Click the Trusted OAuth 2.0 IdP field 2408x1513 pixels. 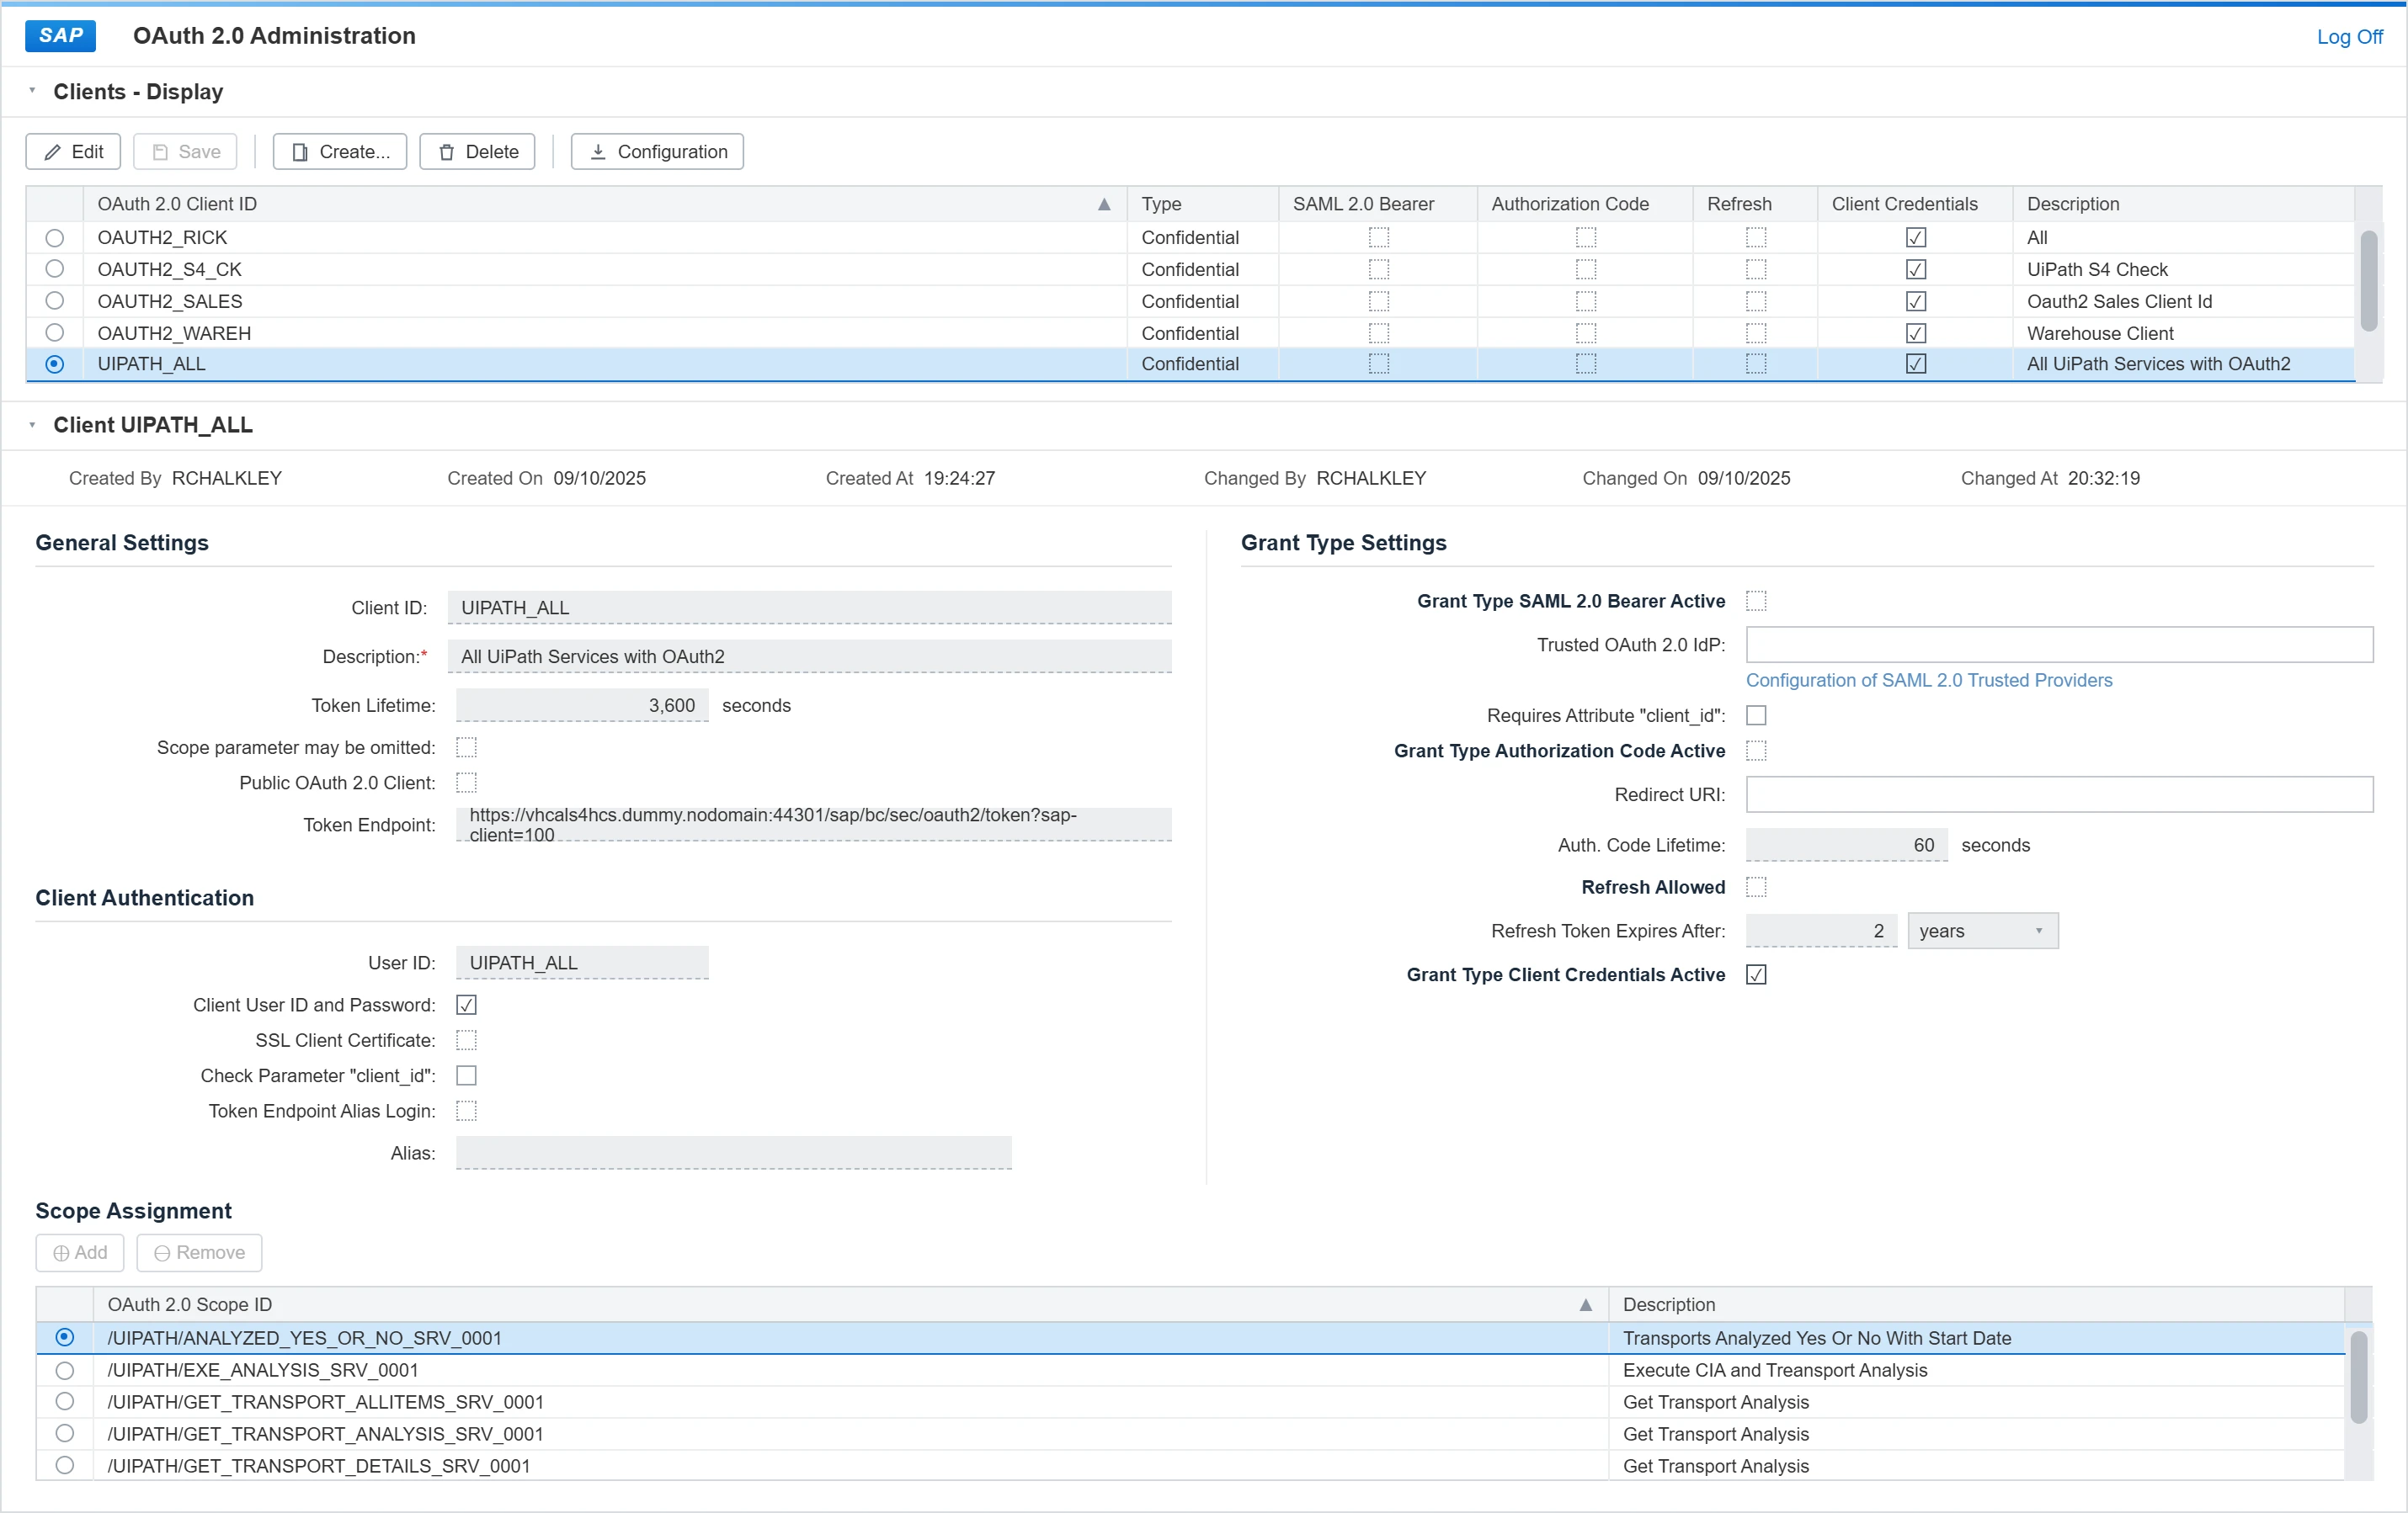(x=2059, y=645)
